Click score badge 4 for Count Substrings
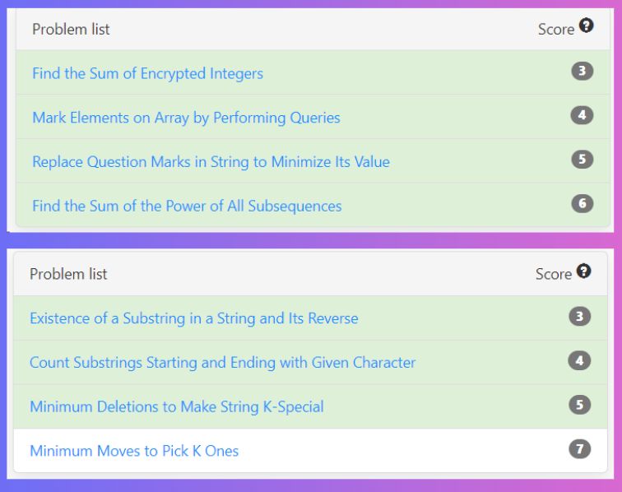Image resolution: width=622 pixels, height=492 pixels. (x=579, y=360)
